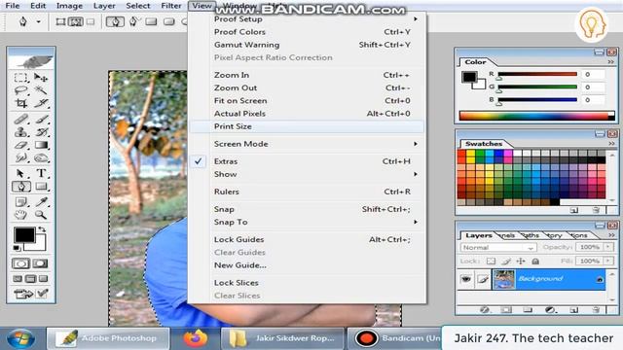Expand the Proof Setup submenu
The image size is (623, 350).
tap(307, 19)
